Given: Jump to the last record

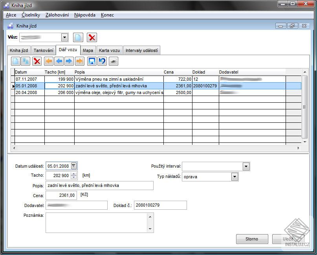Looking at the screenshot, I should pos(79,61).
